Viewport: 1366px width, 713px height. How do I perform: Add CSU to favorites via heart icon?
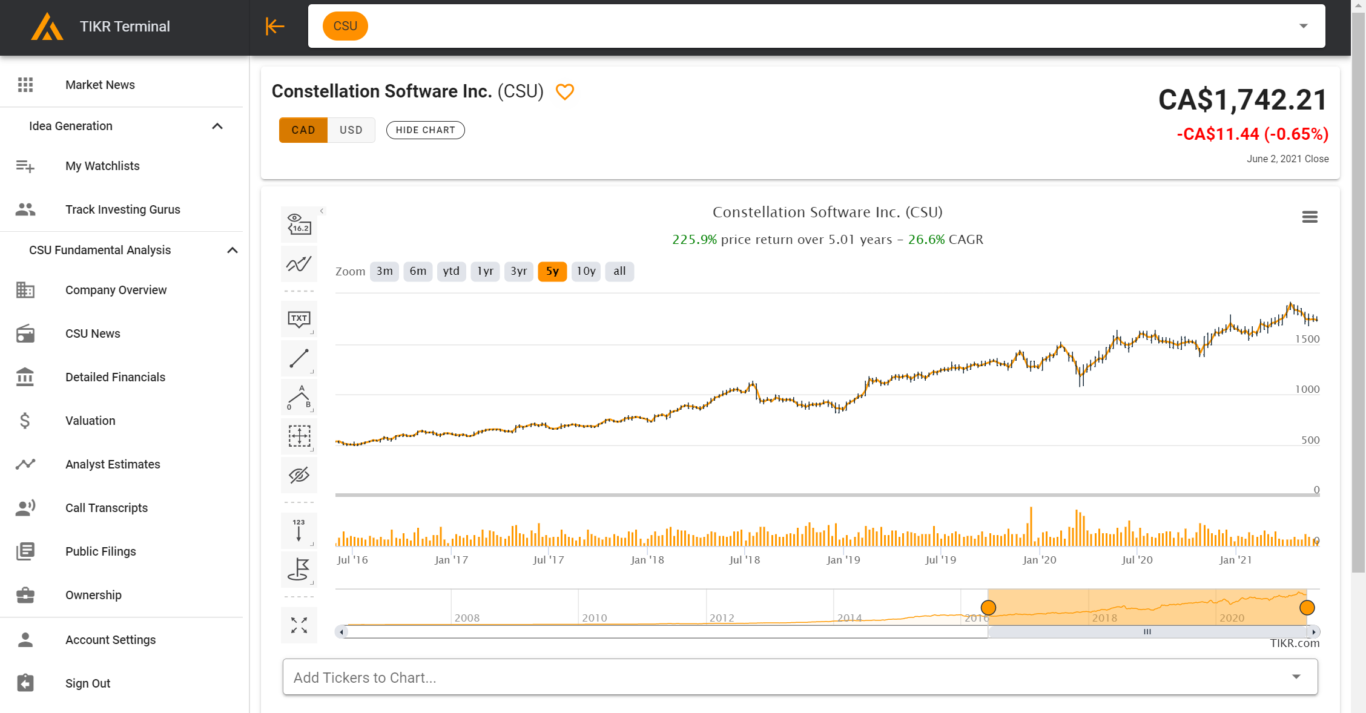565,92
